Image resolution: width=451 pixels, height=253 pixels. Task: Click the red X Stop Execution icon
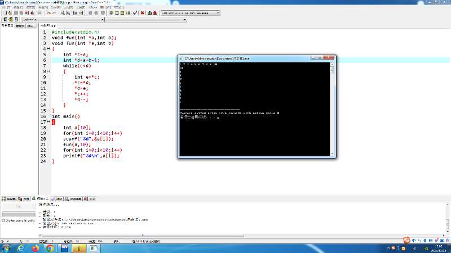click(142, 13)
